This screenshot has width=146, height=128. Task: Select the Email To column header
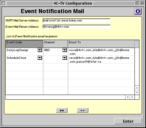101,44
